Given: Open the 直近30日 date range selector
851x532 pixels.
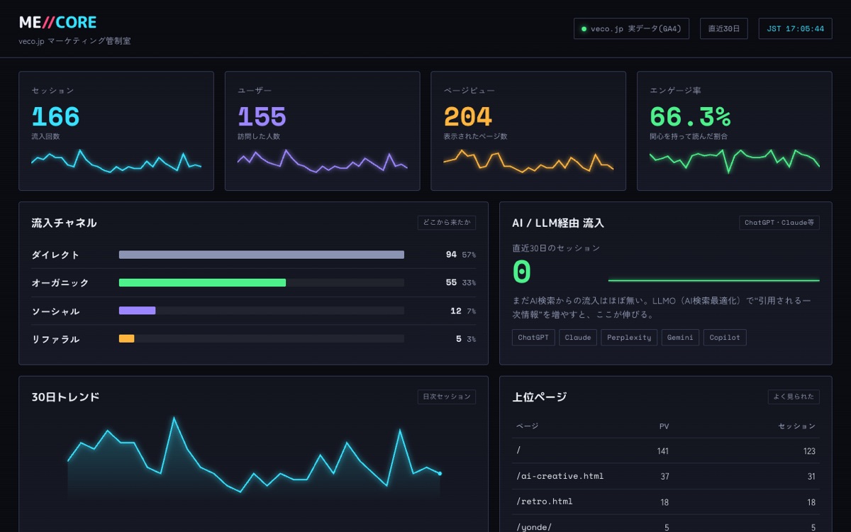Looking at the screenshot, I should (723, 29).
